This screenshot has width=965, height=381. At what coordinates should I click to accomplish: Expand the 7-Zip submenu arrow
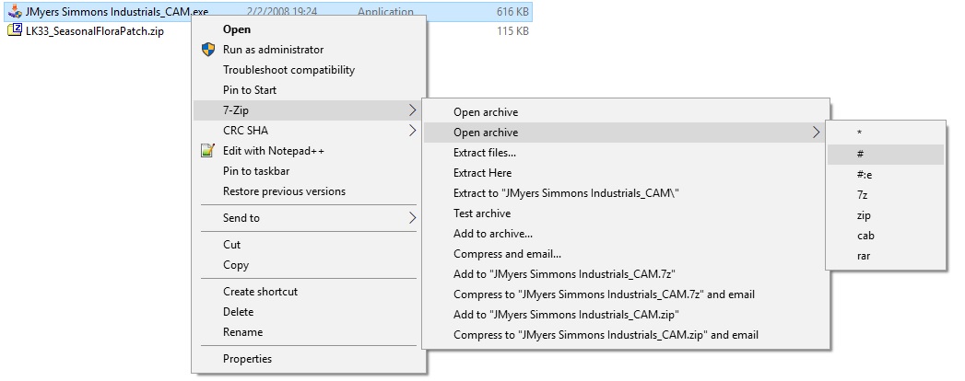pos(412,110)
